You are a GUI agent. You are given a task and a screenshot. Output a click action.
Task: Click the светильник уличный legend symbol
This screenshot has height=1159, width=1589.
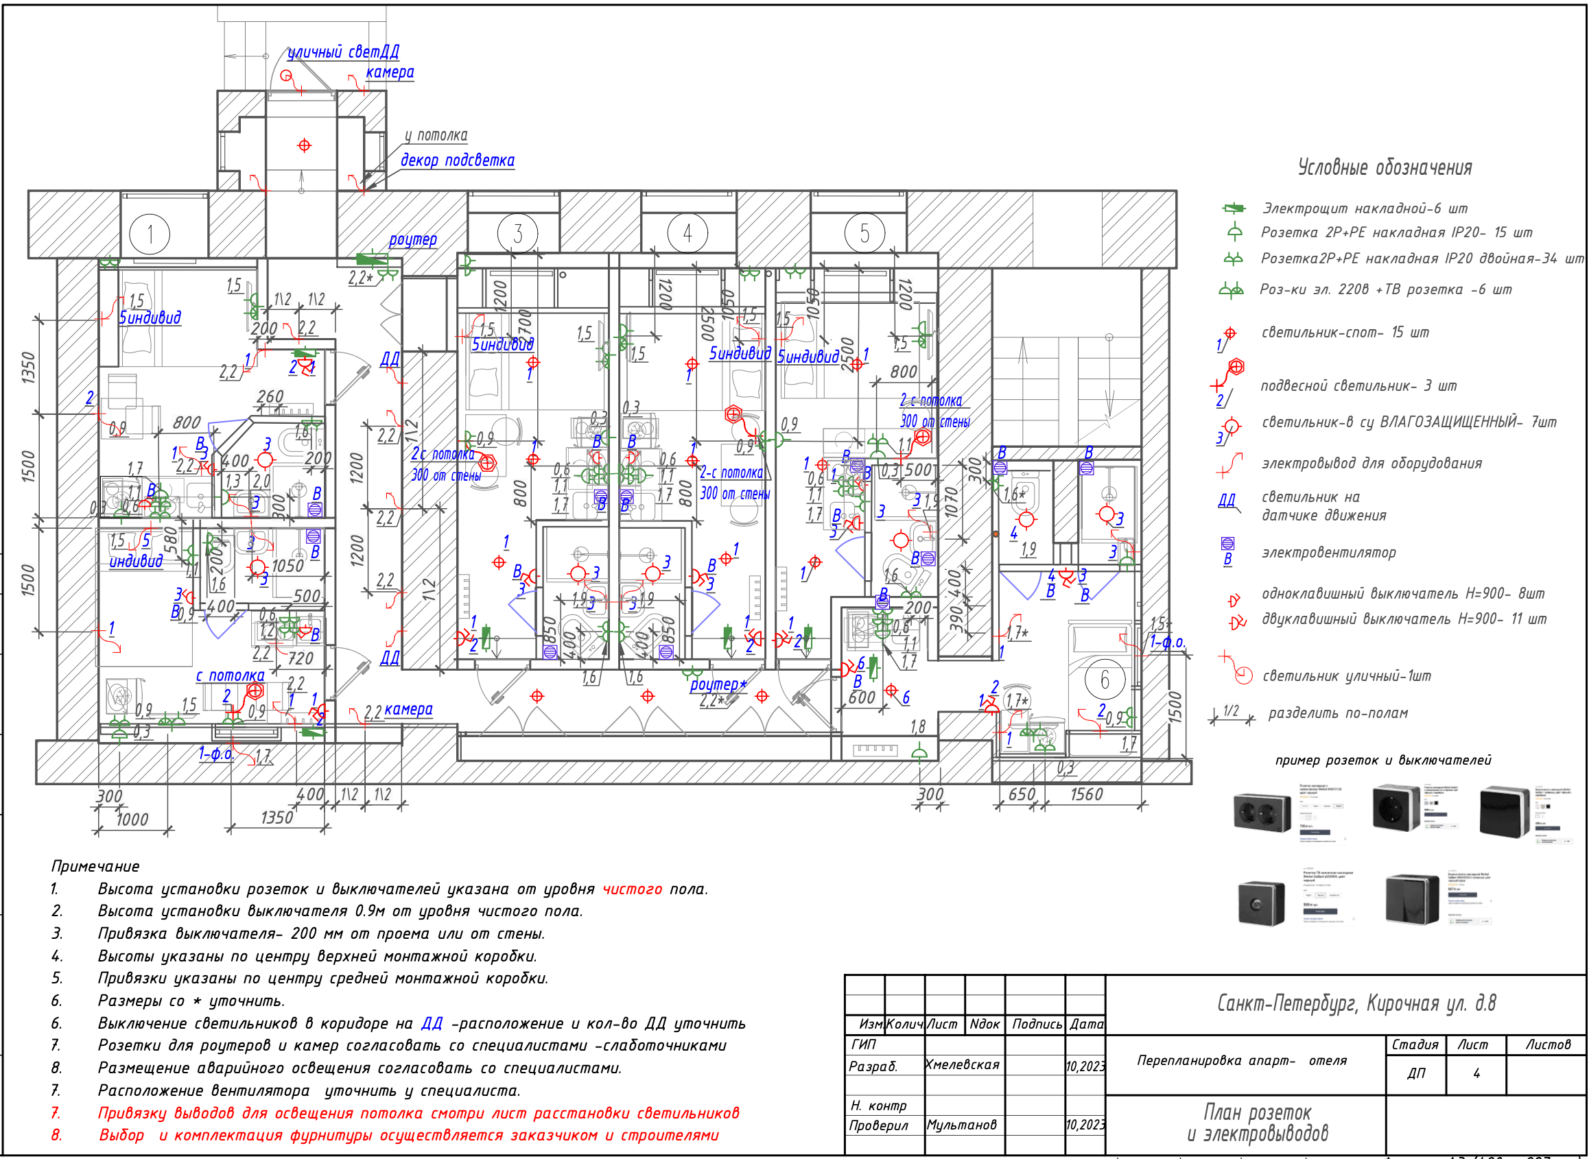point(1243,675)
